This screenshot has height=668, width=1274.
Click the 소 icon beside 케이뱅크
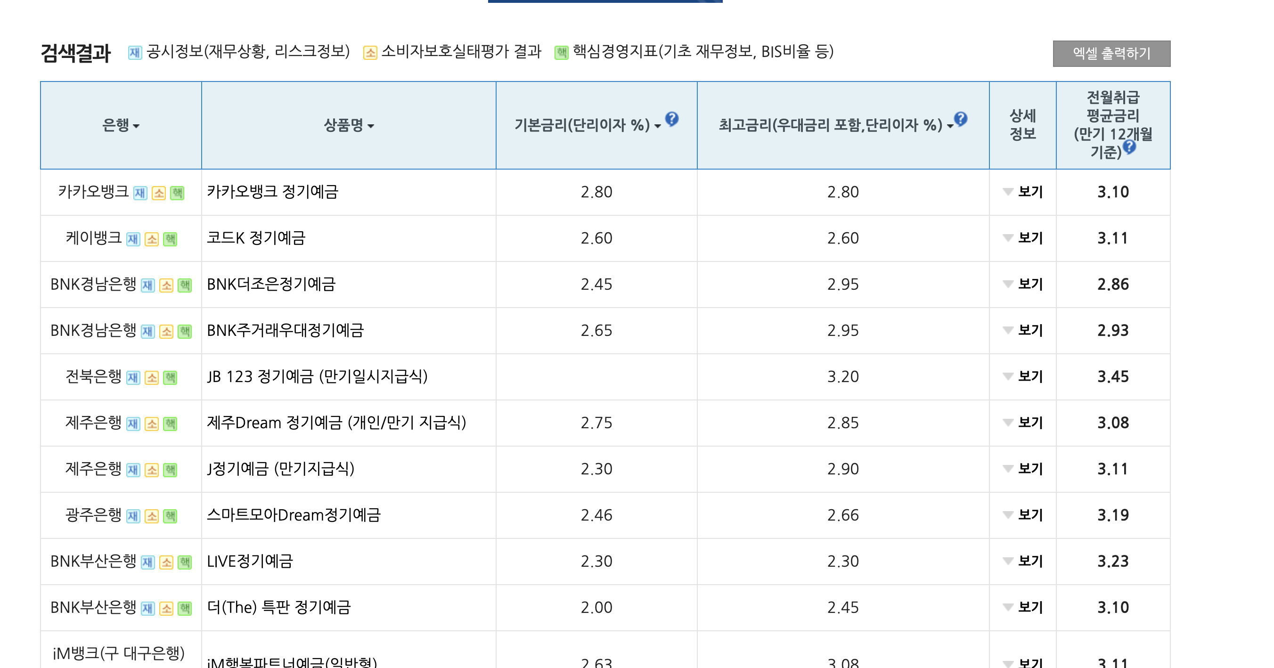[152, 239]
